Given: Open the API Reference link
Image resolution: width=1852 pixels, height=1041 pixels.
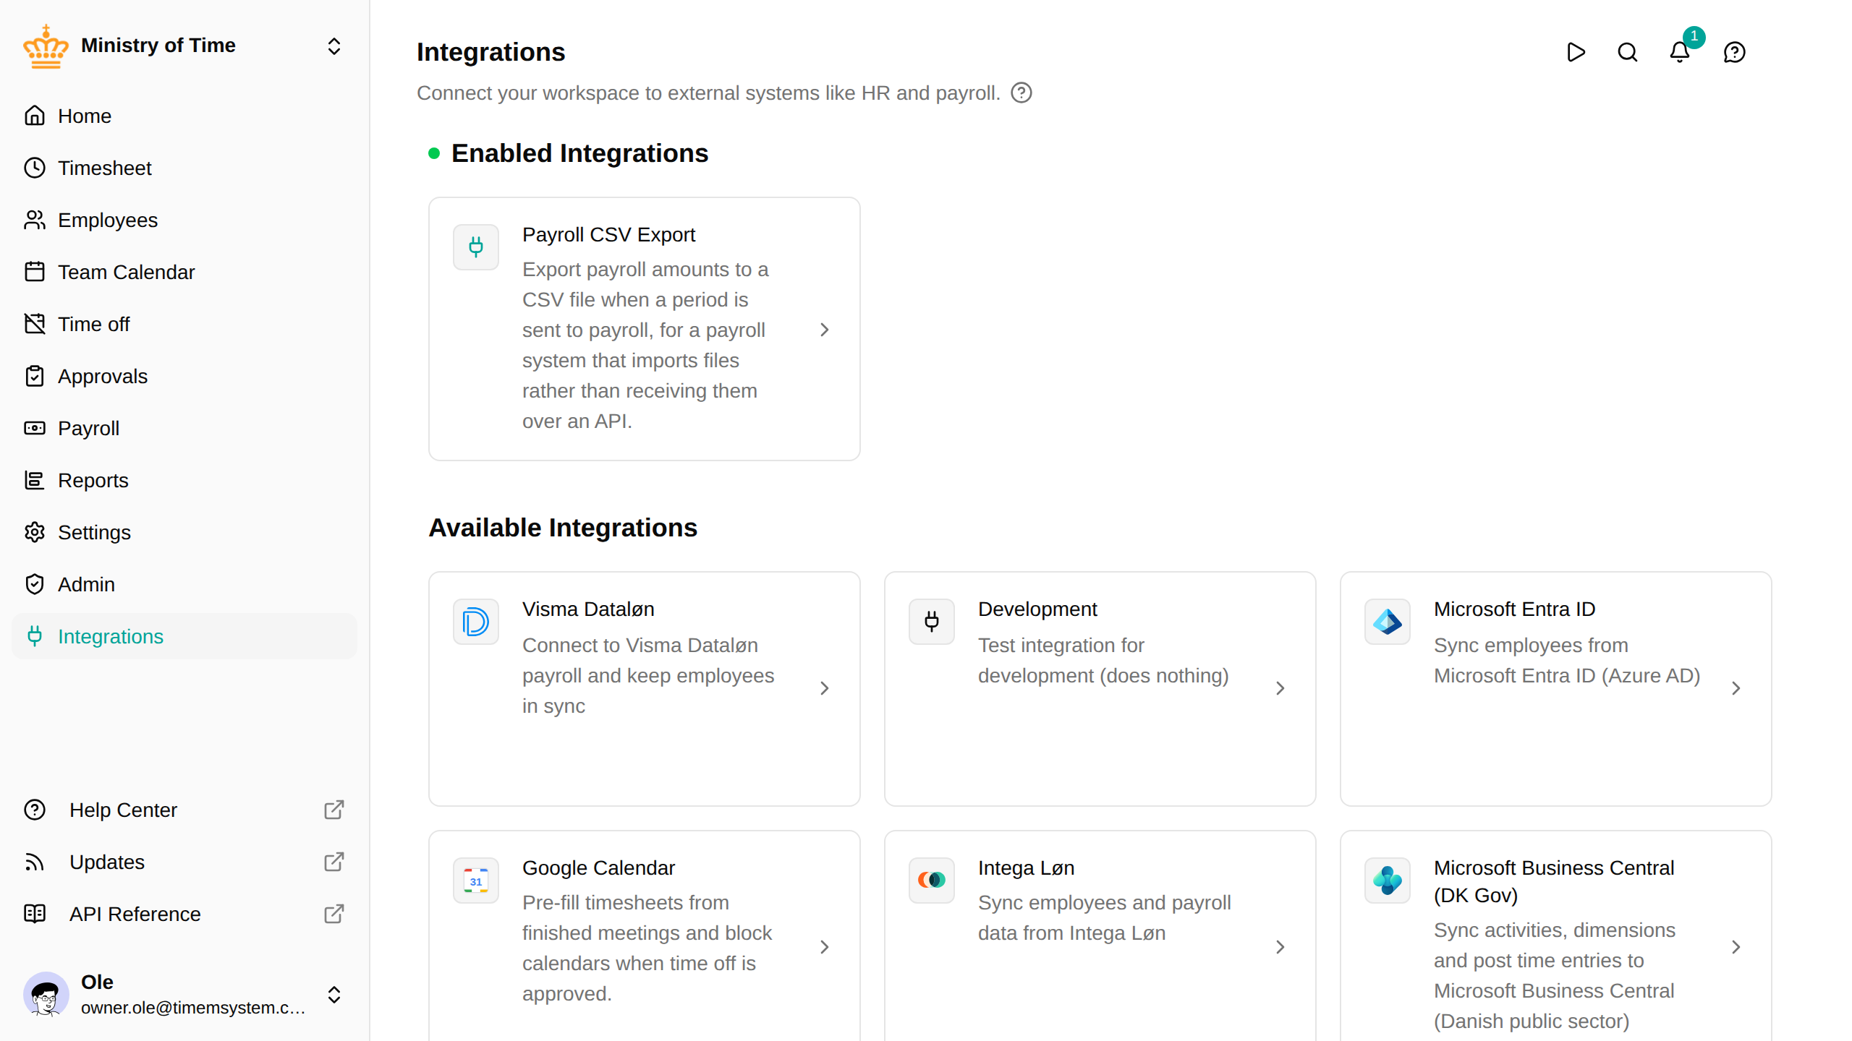Looking at the screenshot, I should 184,914.
